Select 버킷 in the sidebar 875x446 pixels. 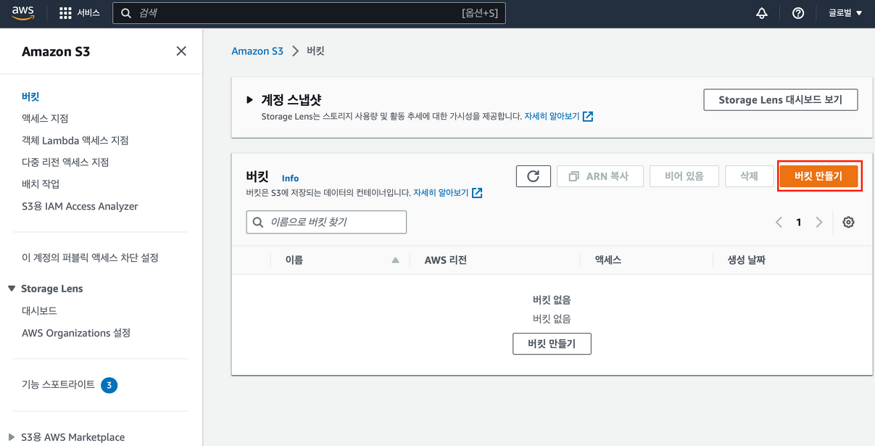pos(30,96)
